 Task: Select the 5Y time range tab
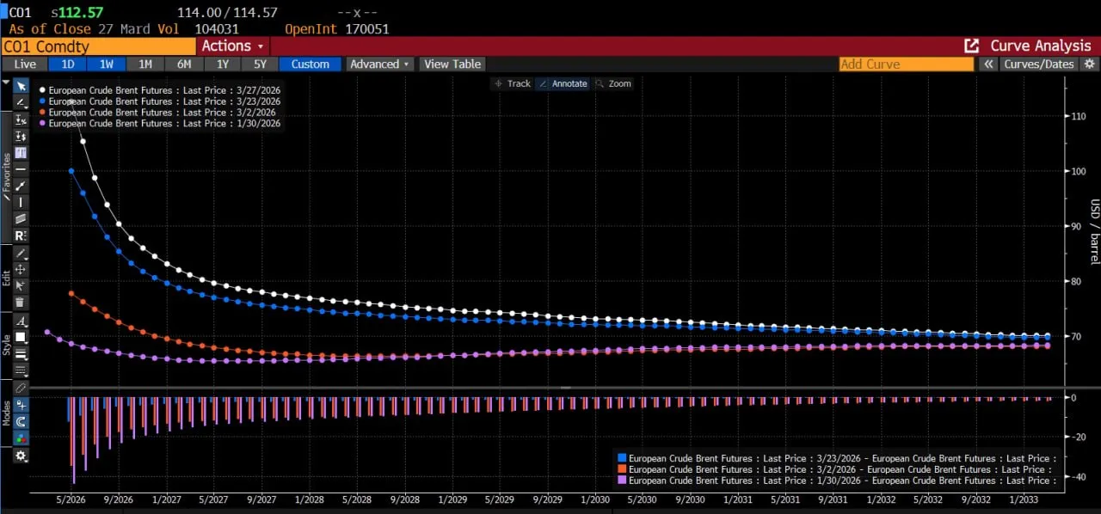[x=259, y=64]
